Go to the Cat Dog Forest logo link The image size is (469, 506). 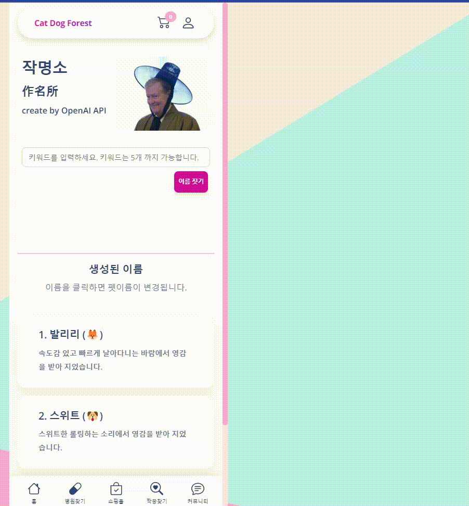click(63, 23)
